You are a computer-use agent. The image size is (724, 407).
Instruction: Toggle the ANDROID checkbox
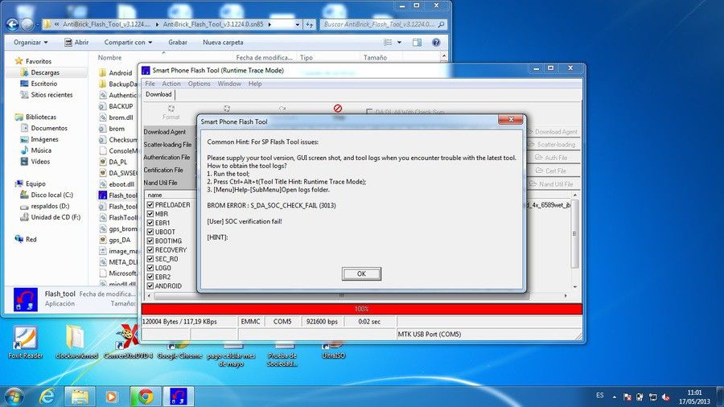[150, 286]
